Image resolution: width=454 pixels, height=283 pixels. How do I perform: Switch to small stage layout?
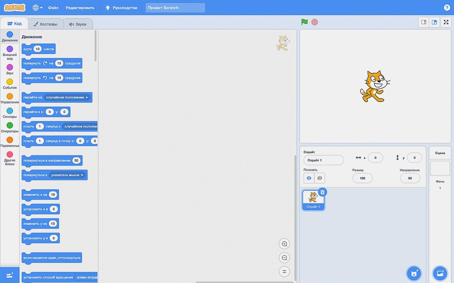424,22
